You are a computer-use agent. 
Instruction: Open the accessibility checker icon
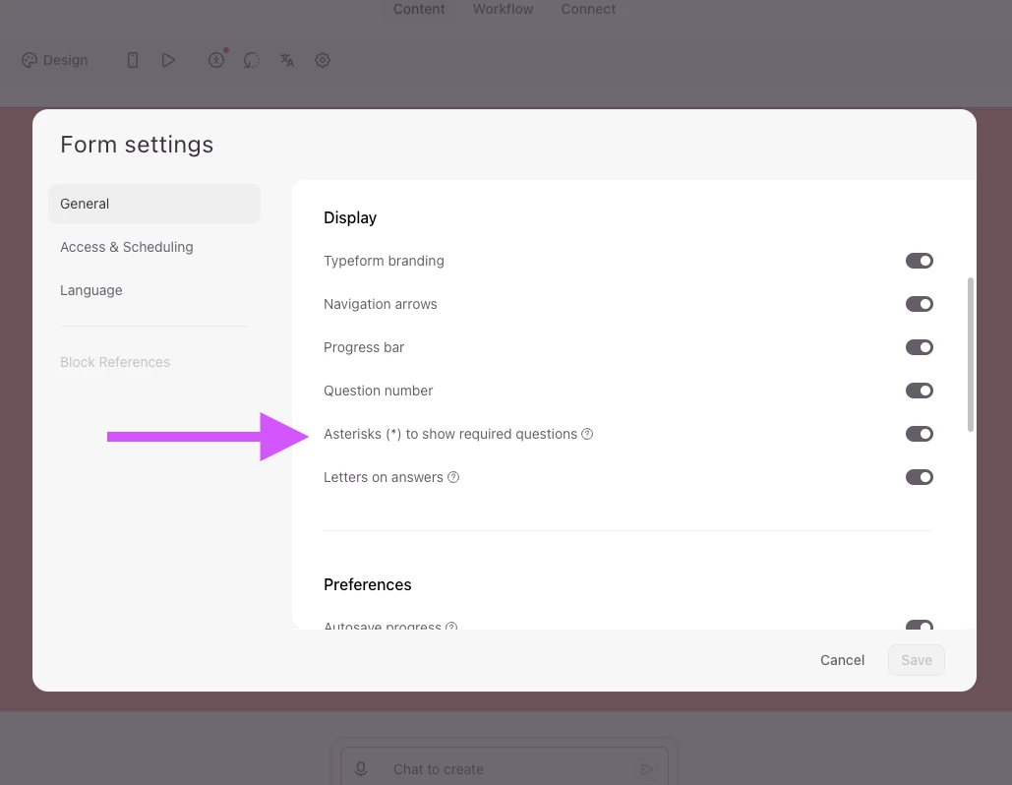click(x=216, y=60)
